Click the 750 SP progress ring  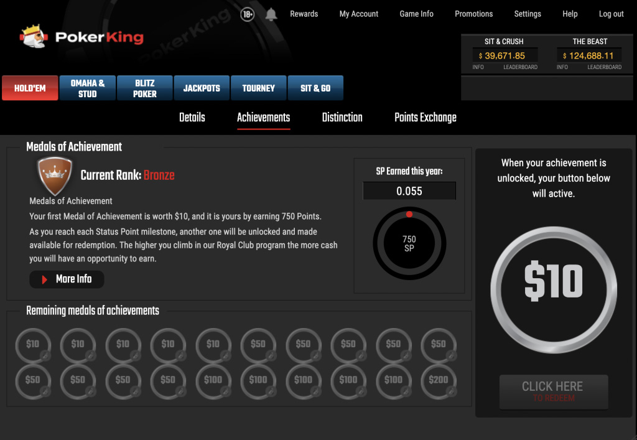[x=409, y=243]
